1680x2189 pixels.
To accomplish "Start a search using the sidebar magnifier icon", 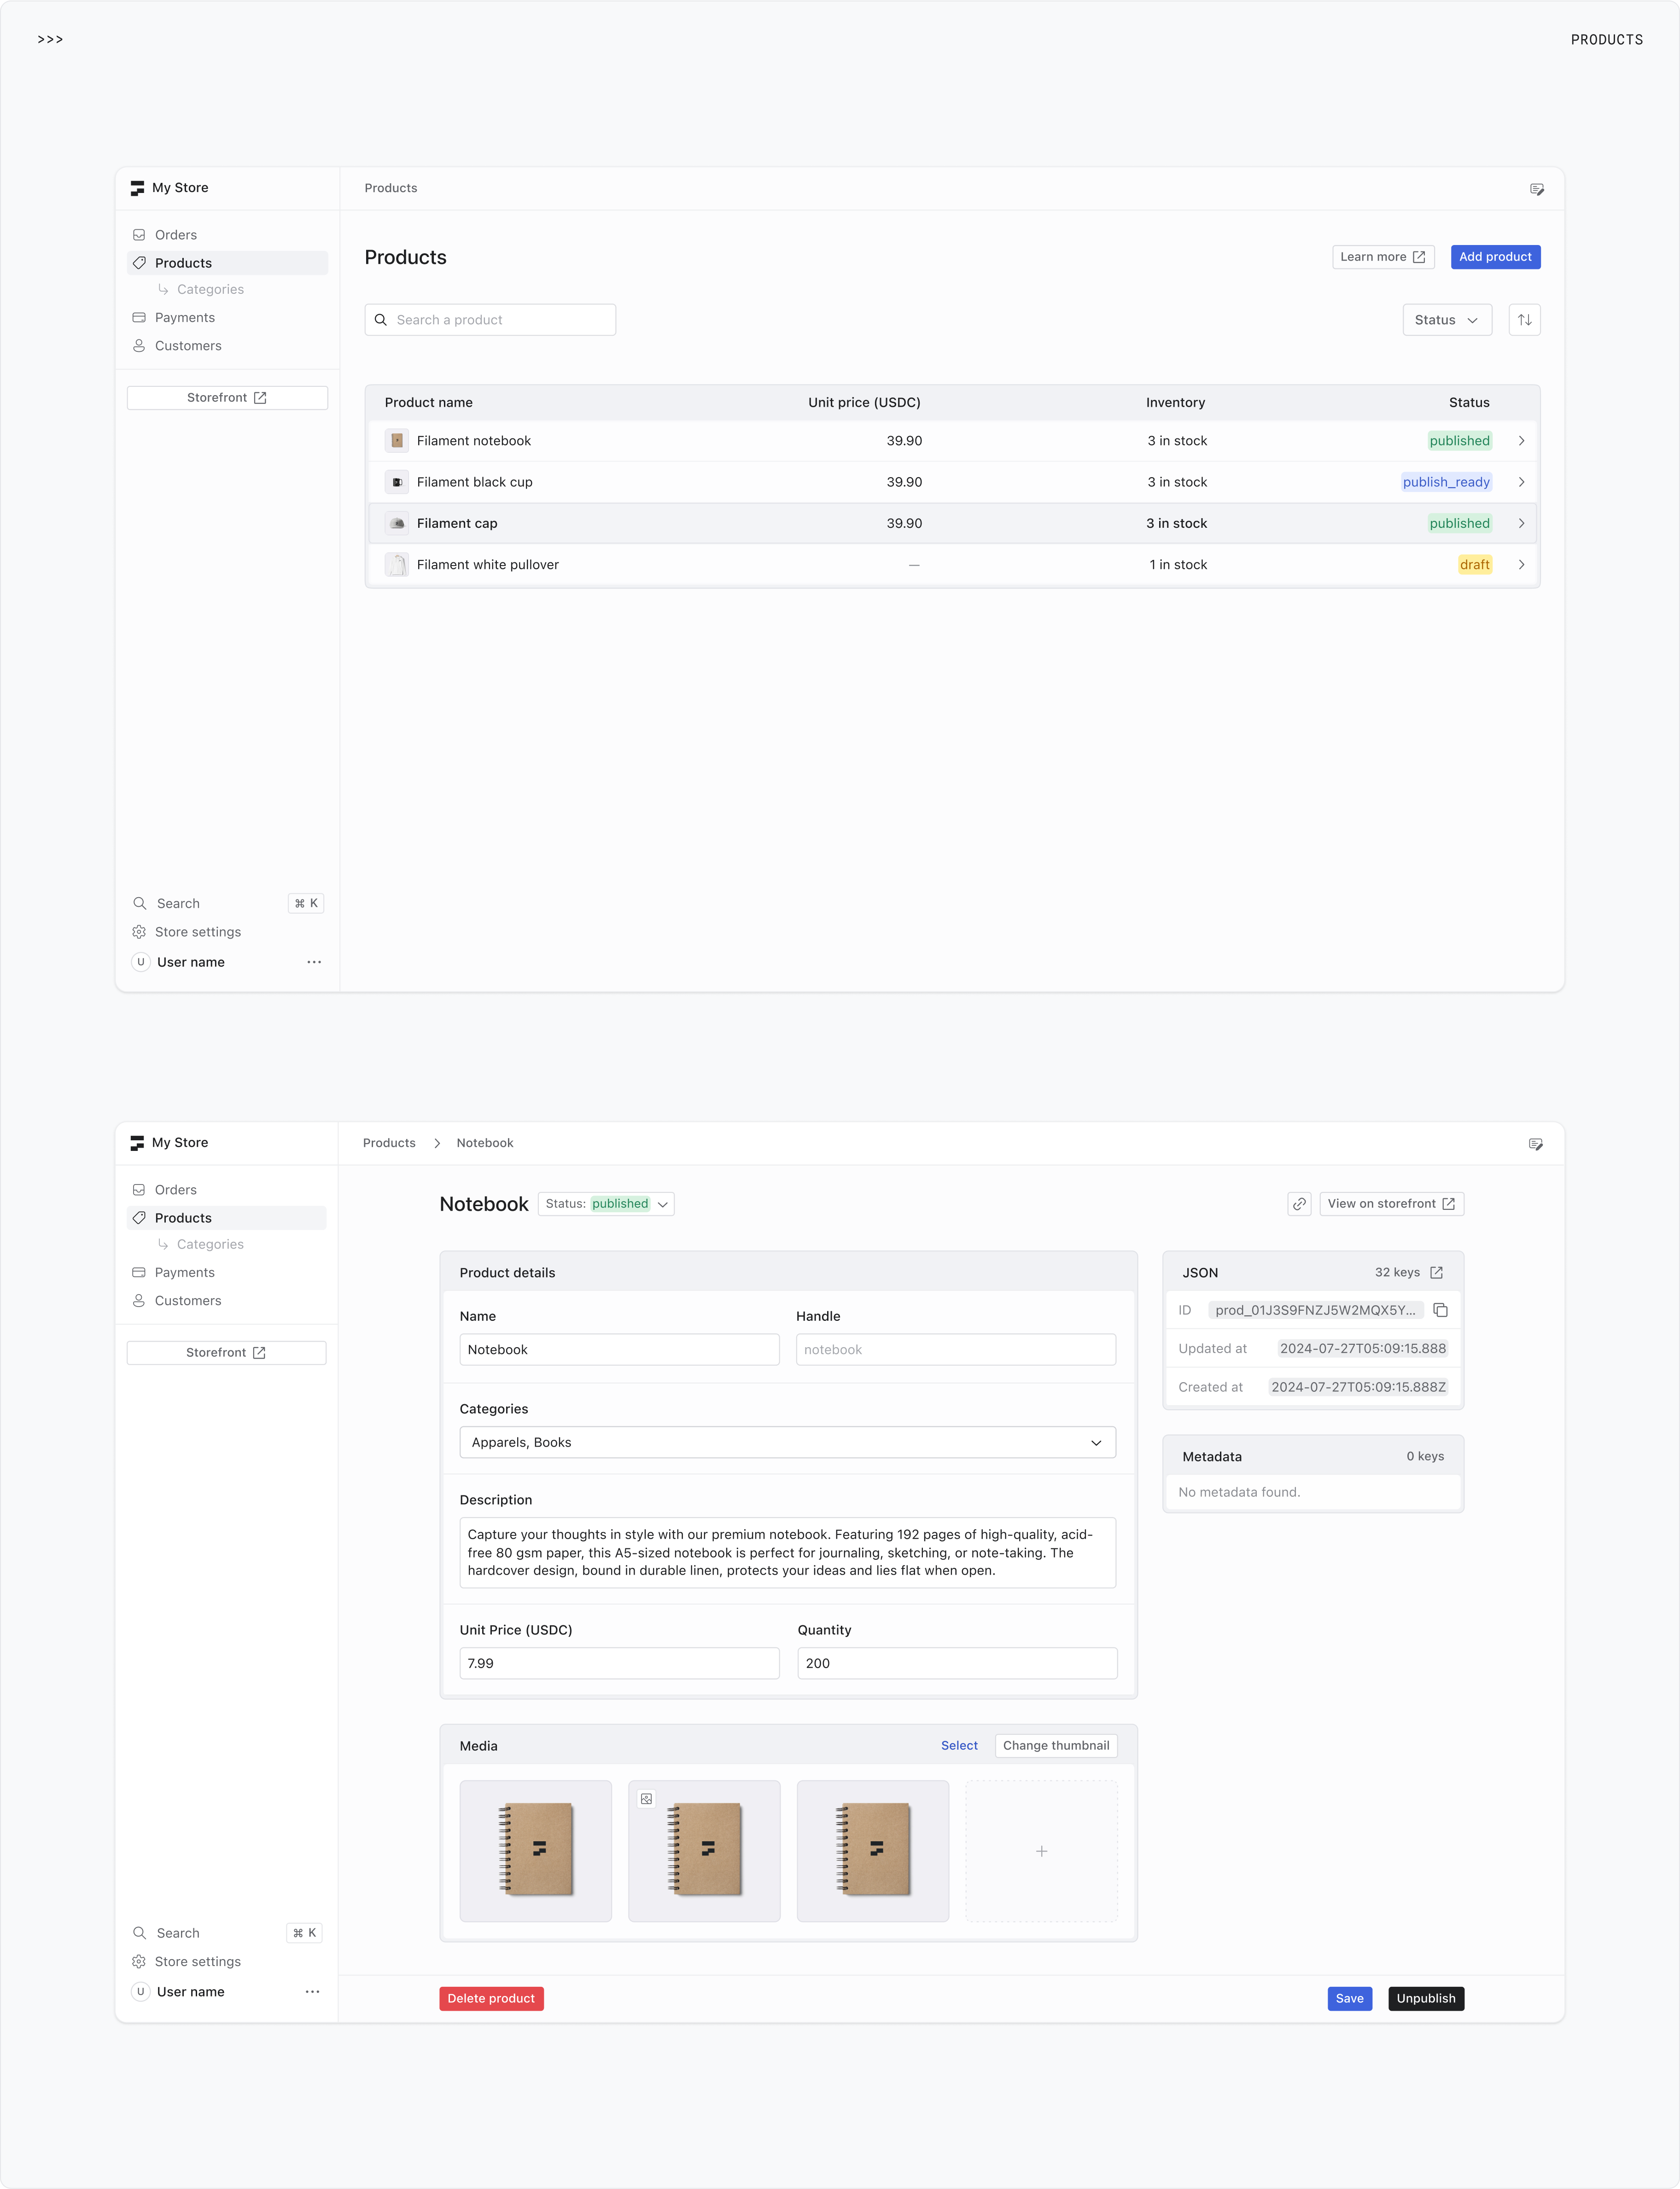I will (x=140, y=903).
